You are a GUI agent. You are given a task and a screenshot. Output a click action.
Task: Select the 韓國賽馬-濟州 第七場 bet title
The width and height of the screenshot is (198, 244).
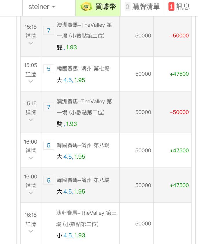(83, 69)
